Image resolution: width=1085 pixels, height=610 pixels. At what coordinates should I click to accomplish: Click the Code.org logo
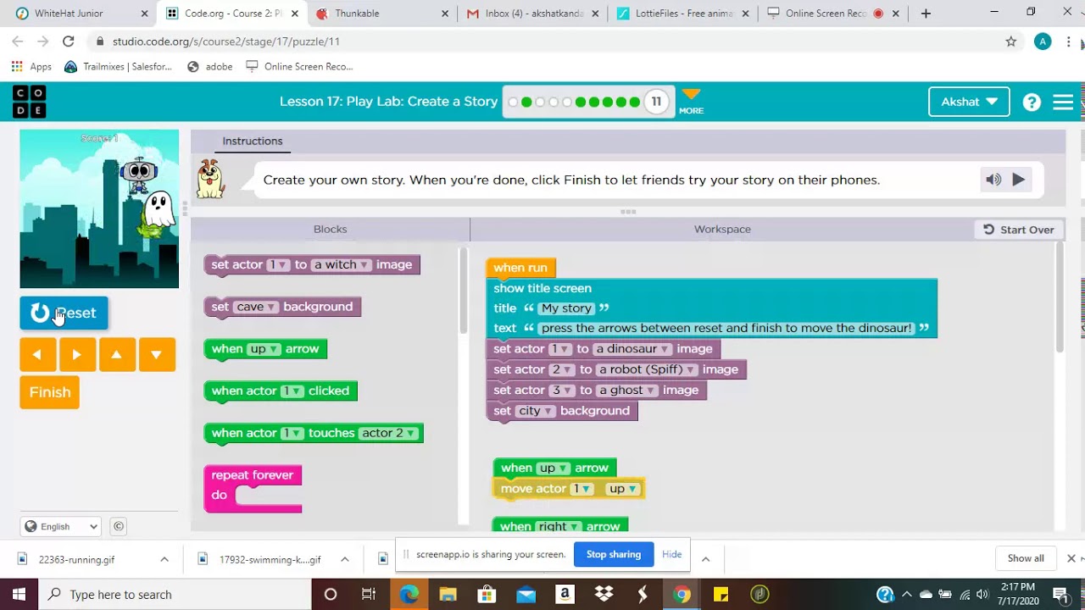coord(30,102)
